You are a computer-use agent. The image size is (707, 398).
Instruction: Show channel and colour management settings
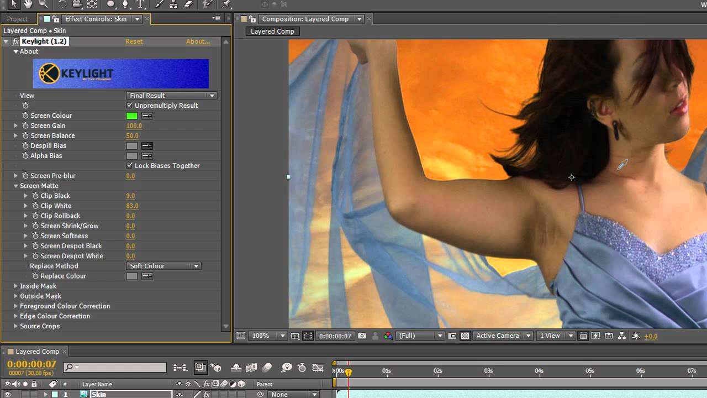(x=388, y=336)
